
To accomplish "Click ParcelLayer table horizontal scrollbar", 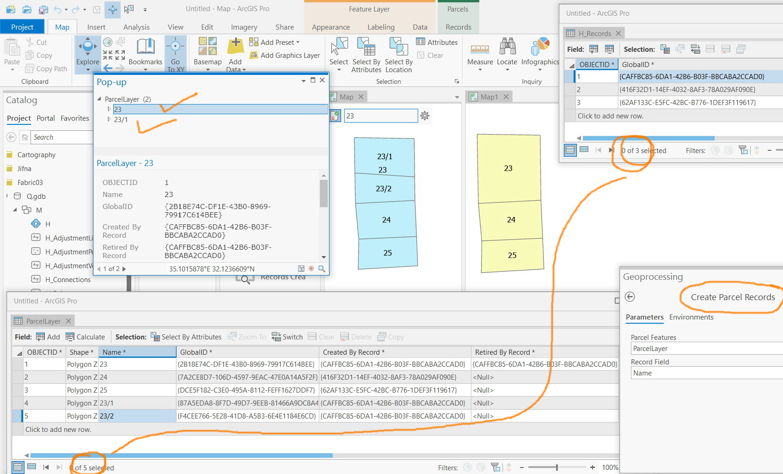I will click(x=181, y=456).
